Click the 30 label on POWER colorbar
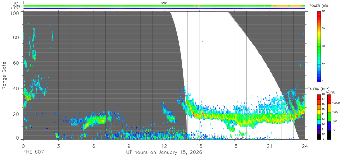The image size is (343, 158). click(x=324, y=28)
